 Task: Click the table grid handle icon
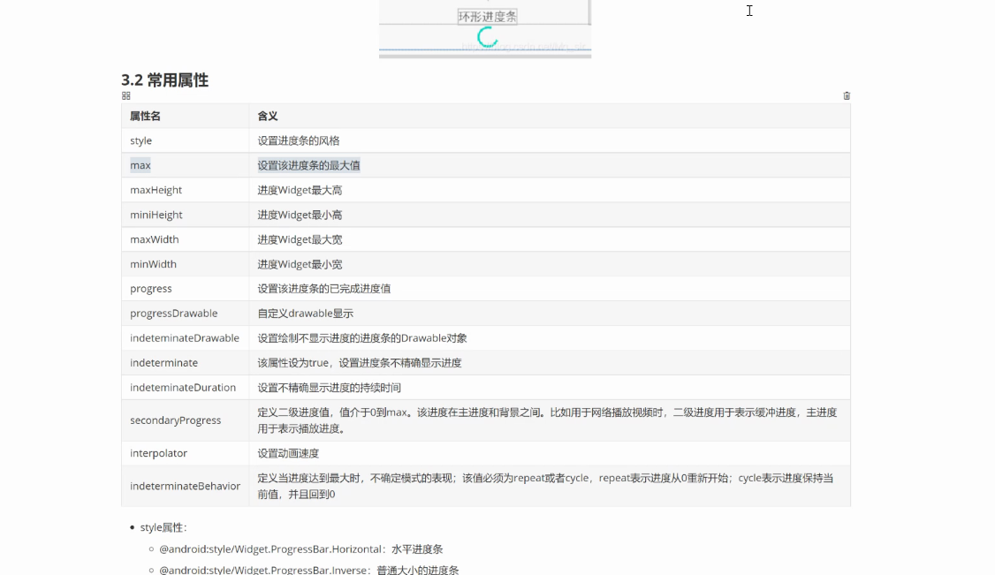(125, 95)
